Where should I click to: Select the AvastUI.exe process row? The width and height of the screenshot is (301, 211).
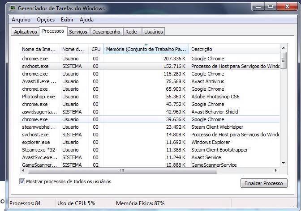tap(150, 81)
